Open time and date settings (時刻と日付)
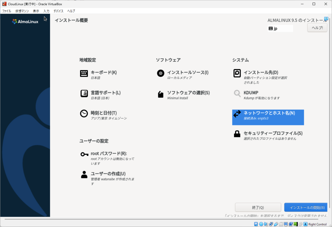This screenshot has width=332, height=227. [103, 113]
